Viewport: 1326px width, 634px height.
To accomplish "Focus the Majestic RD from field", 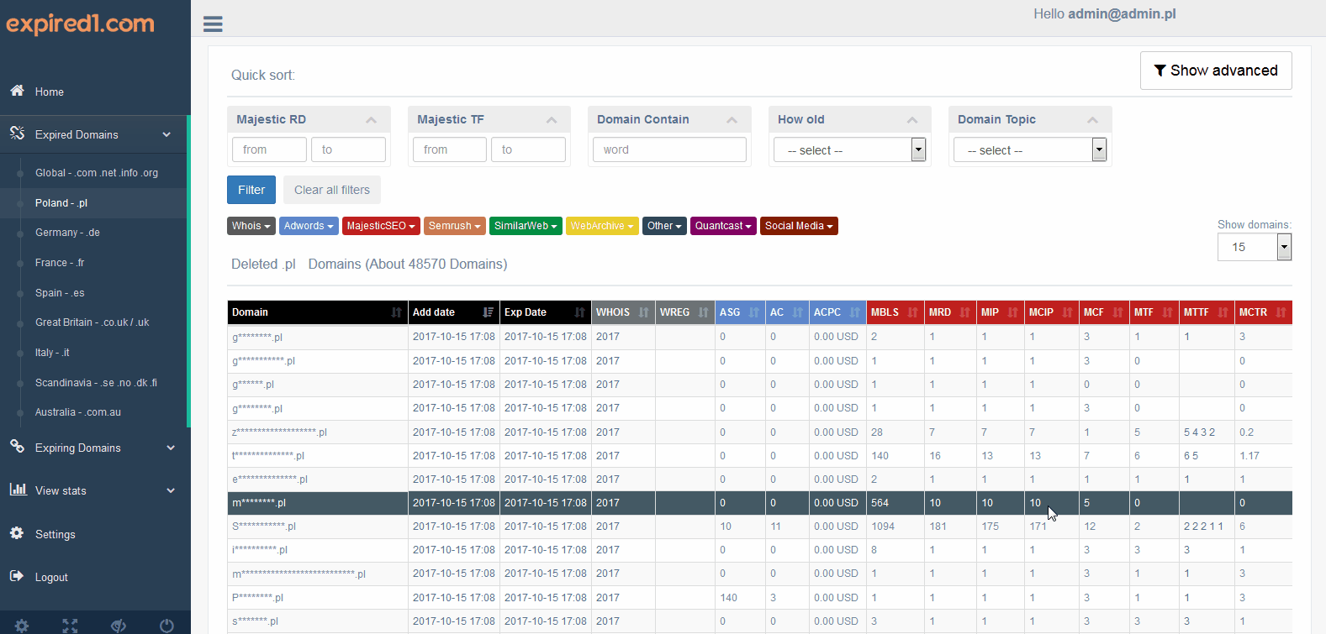I will tap(269, 149).
